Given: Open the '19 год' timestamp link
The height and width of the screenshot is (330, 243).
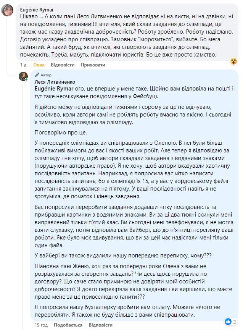Looking at the screenshot, I should tap(41, 325).
